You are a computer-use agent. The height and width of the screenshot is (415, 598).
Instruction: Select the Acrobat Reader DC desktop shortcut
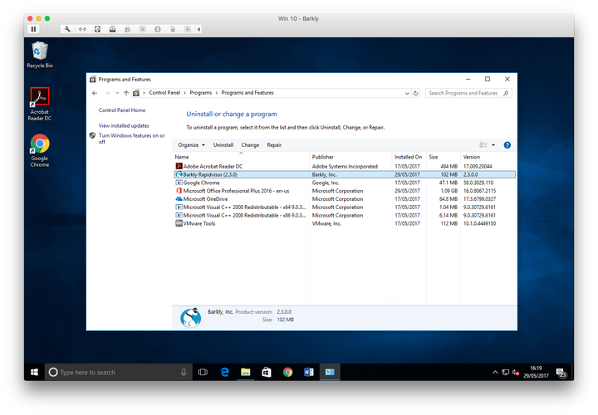40,104
